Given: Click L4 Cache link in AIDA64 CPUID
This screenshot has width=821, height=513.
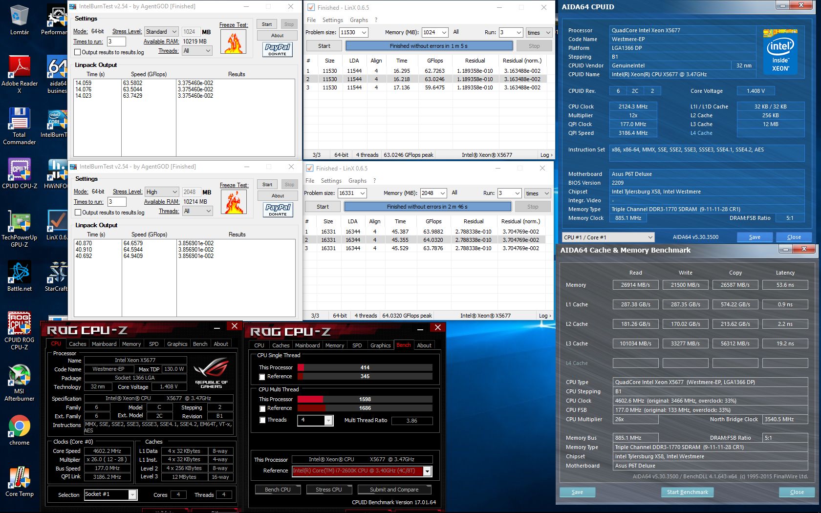Looking at the screenshot, I should [701, 133].
